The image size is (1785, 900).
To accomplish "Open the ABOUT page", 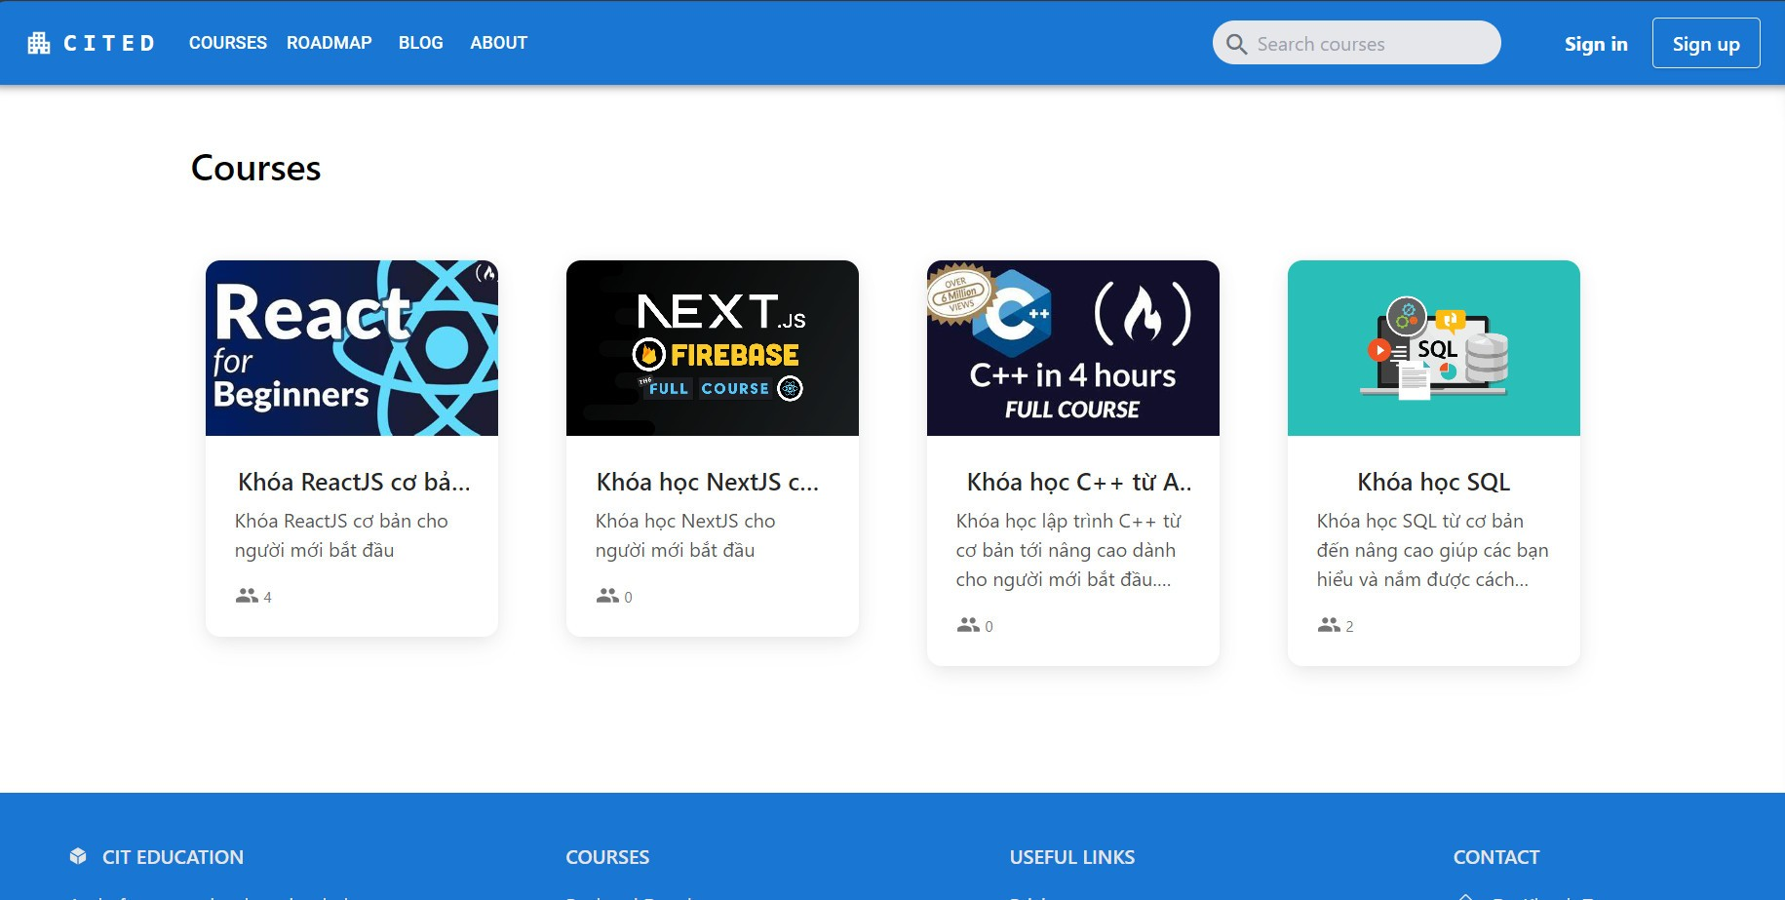I will point(498,42).
